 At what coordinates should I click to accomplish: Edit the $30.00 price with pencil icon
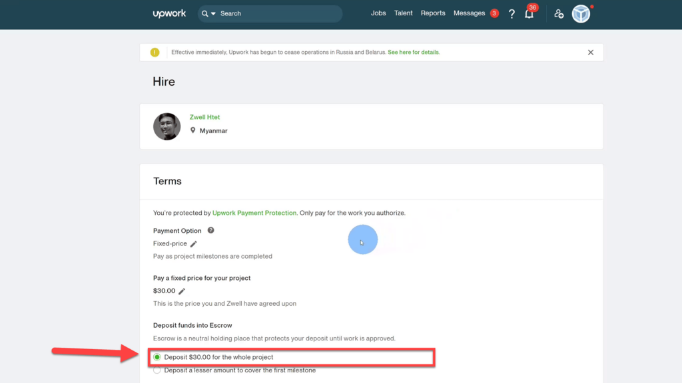coord(182,291)
